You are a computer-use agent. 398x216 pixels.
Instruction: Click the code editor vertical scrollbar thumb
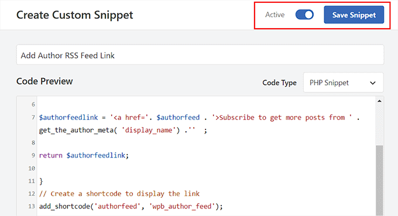coord(379,181)
